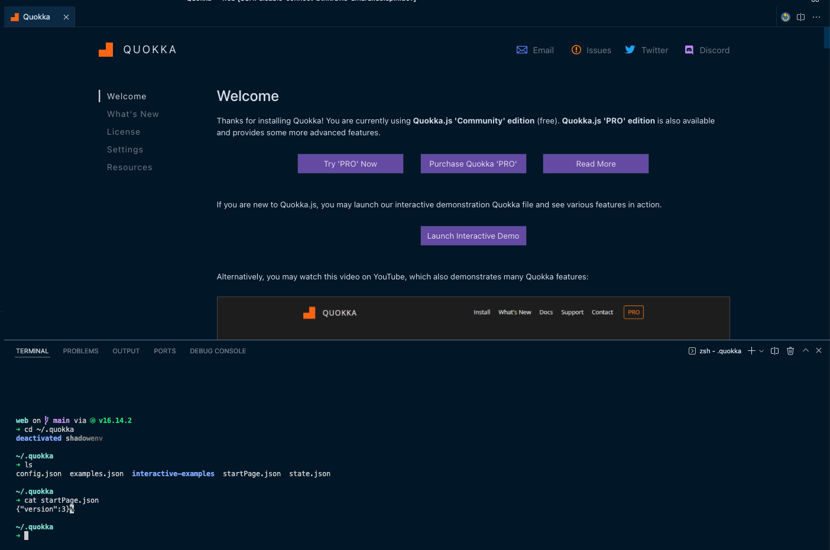The width and height of the screenshot is (830, 550).
Task: Open editor actions via the ellipsis icon
Action: [x=816, y=17]
